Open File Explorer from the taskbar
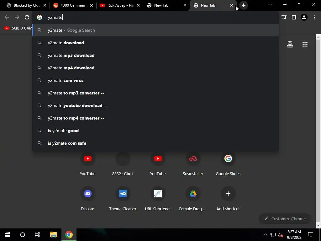This screenshot has width=321, height=241. click(53, 235)
